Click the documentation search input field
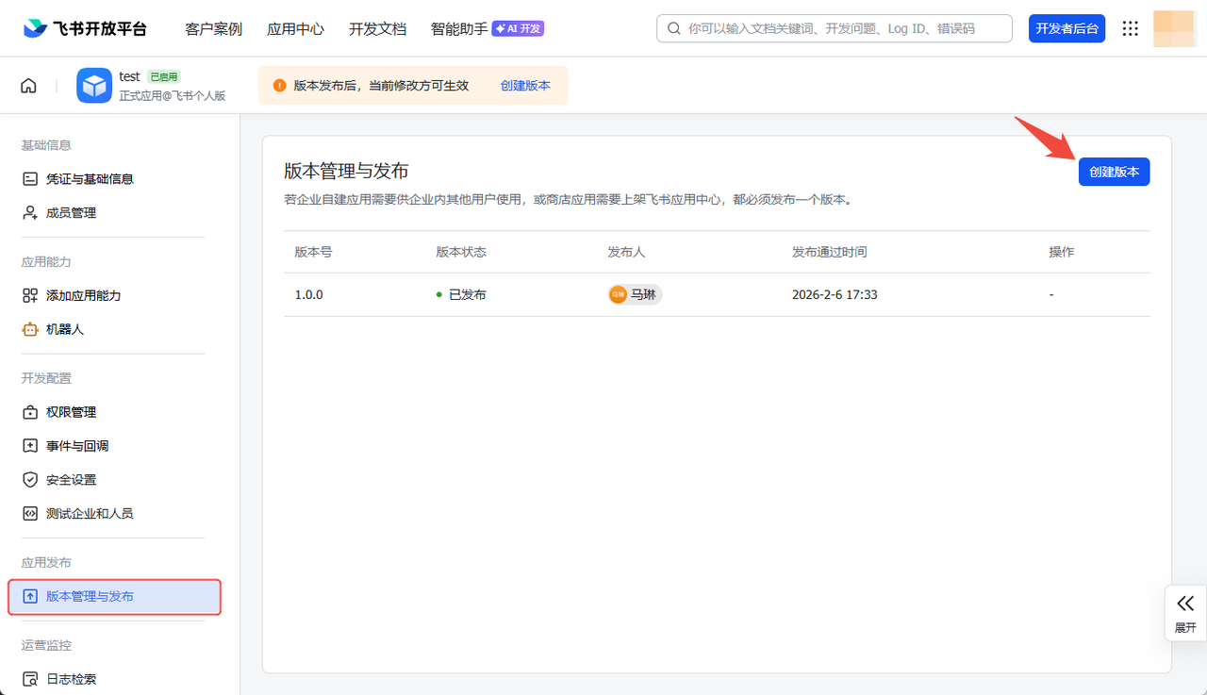 point(839,28)
